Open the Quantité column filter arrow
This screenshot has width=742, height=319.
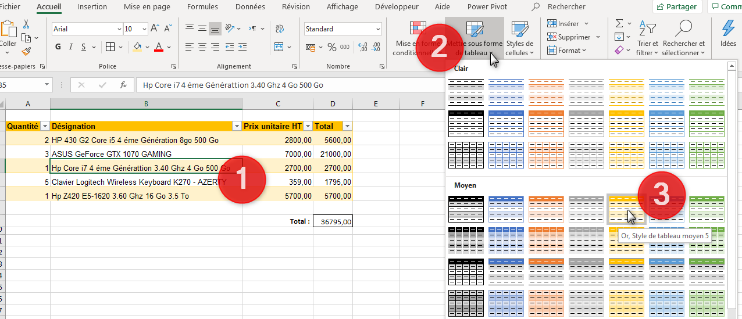point(44,126)
